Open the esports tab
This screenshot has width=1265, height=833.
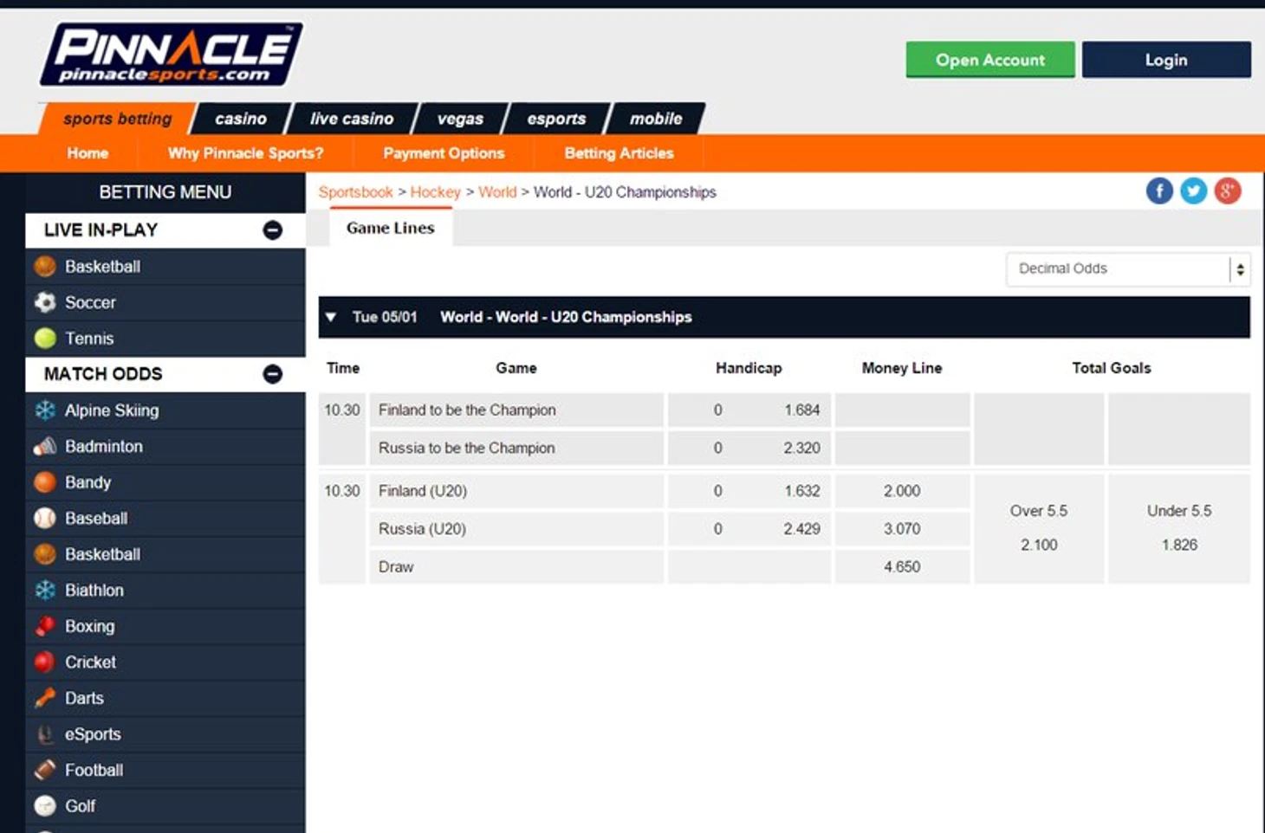[x=556, y=119]
